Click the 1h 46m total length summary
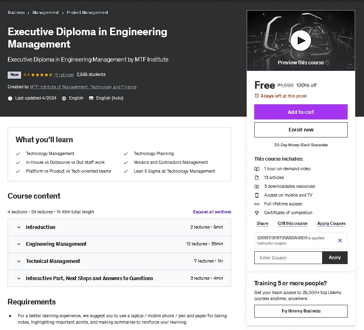Viewport: 364px width, 330px height. click(75, 212)
